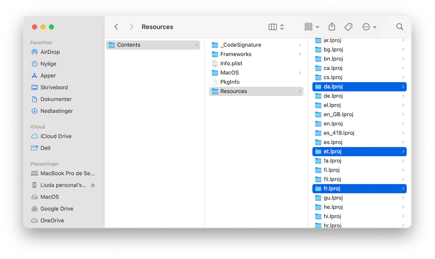Select the PkgInfo file
This screenshot has width=435, height=259.
point(256,82)
